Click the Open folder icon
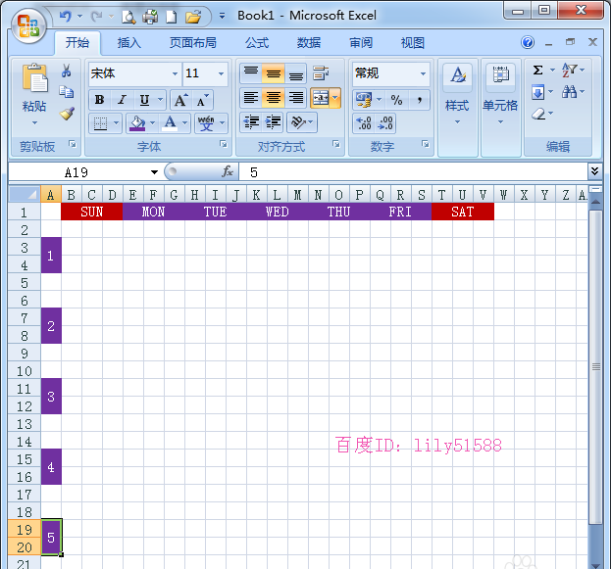Screen dimensions: 611x569 [193, 17]
